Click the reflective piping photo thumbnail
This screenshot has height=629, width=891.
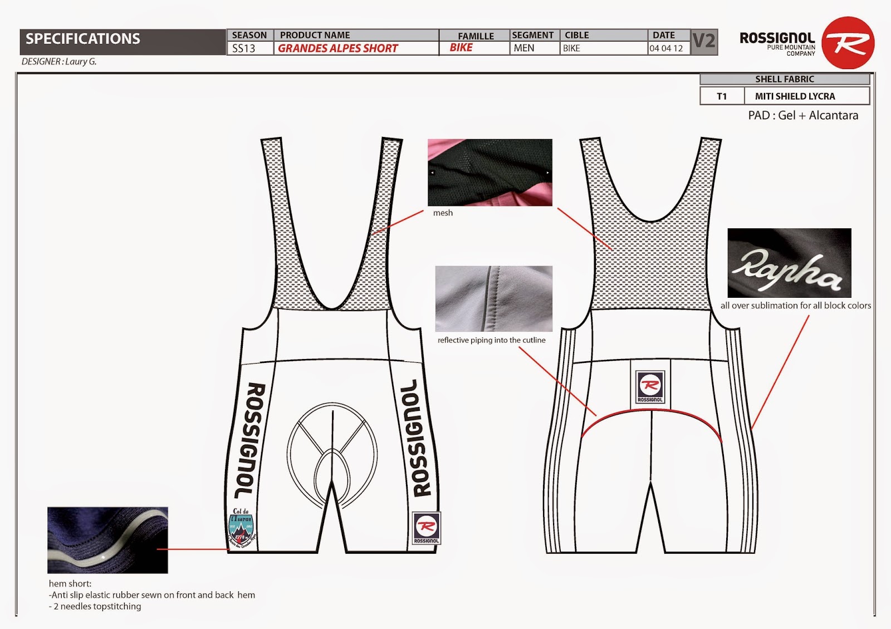click(x=494, y=299)
